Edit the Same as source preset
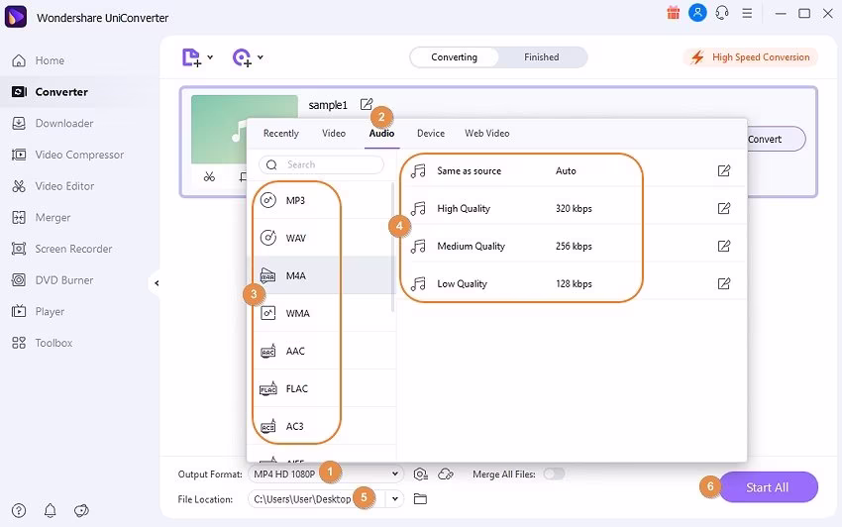Screen dimensions: 842x527 click(x=724, y=170)
